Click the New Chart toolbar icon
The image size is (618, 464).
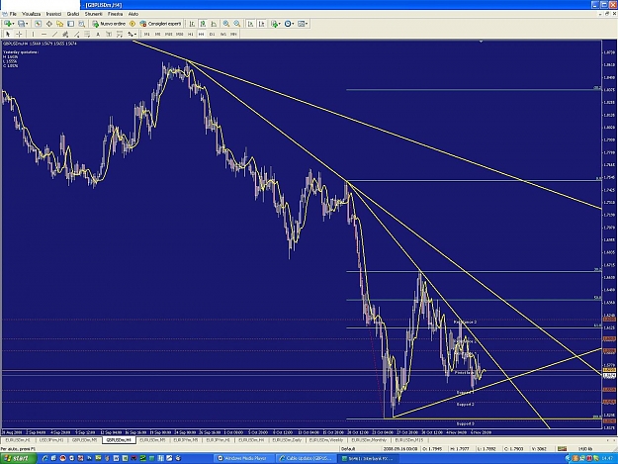point(8,24)
